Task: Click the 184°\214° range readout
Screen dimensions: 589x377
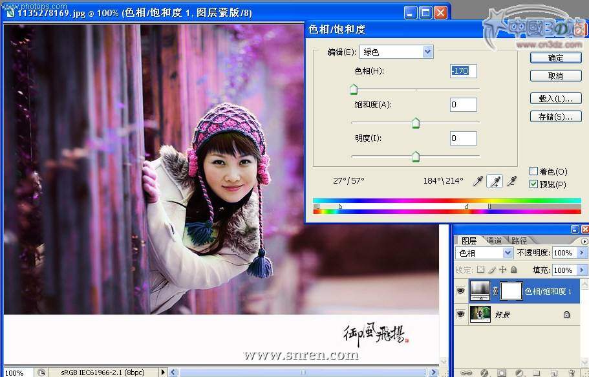Action: pos(443,181)
